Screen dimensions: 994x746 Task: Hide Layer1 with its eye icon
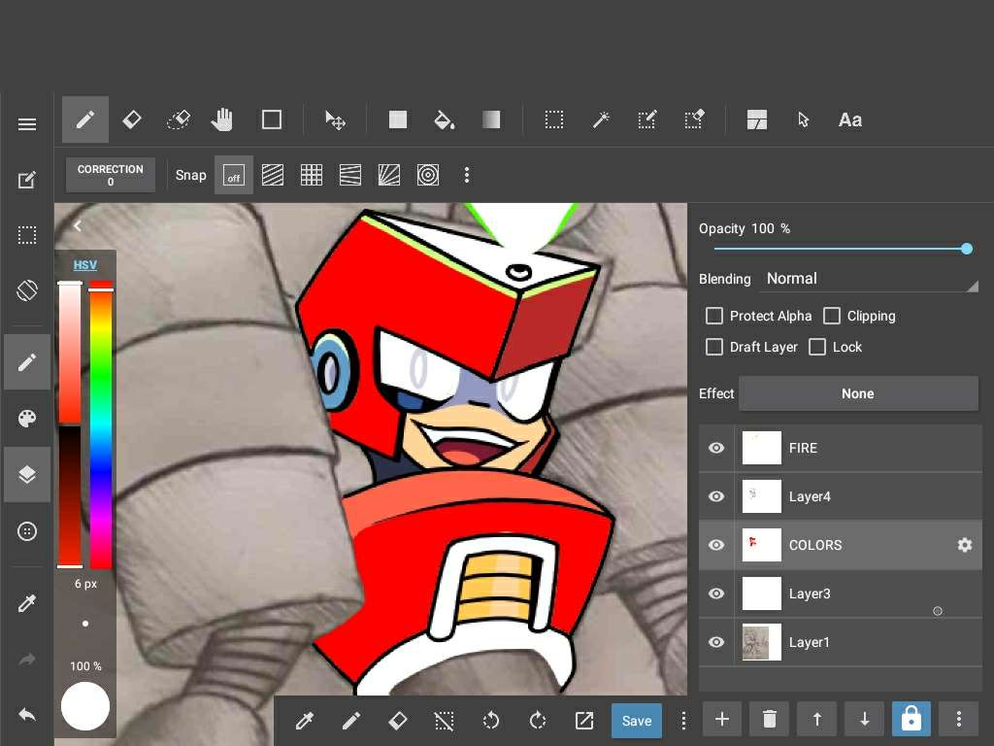click(x=716, y=642)
